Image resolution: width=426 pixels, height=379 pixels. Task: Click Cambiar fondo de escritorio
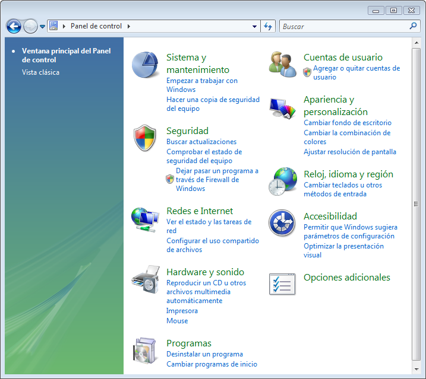click(348, 123)
